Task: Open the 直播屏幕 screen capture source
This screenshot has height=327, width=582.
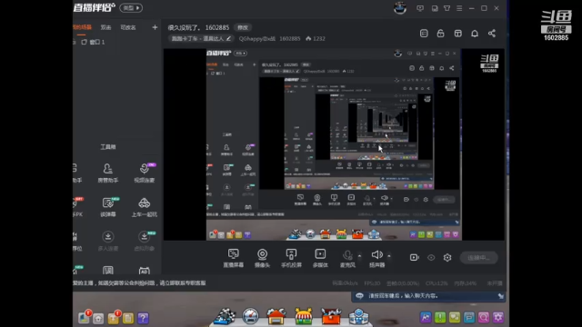Action: coord(233,258)
